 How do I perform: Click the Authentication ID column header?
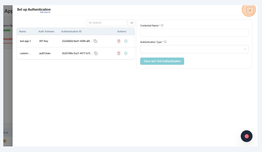point(71,31)
